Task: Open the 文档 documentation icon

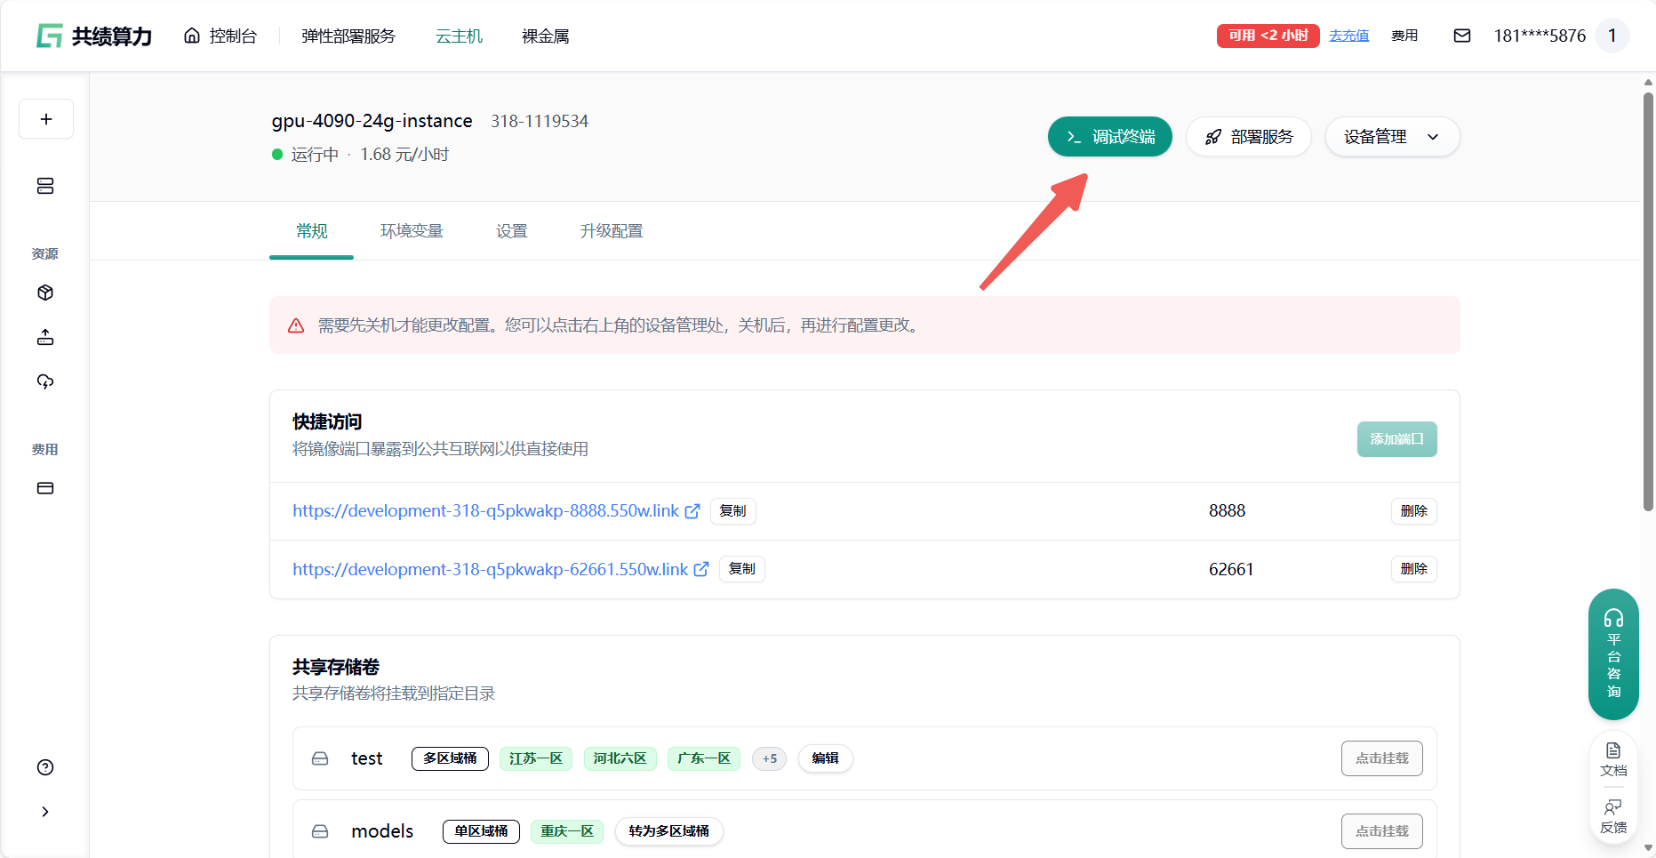Action: click(1613, 758)
